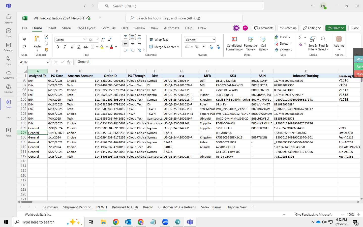Open Copilot in the Teams sidebar
Screen dimensions: 363x227
tap(8, 89)
